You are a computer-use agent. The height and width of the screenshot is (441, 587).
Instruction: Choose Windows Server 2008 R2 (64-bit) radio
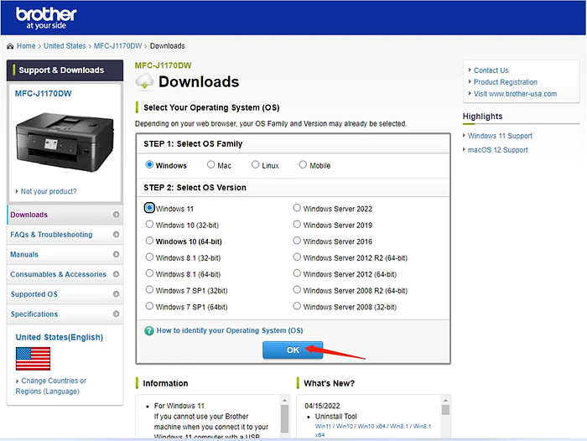click(x=297, y=290)
